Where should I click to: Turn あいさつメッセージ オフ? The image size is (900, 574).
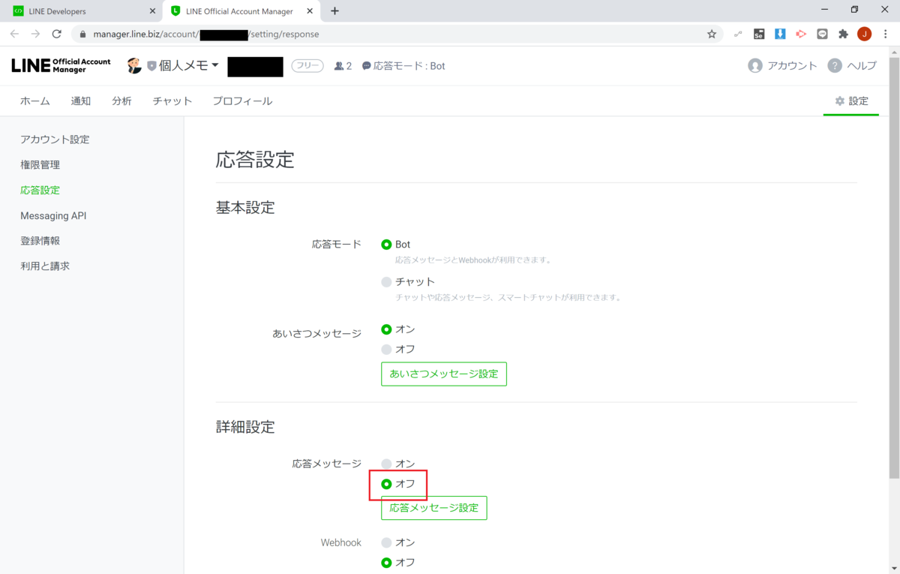click(x=385, y=349)
